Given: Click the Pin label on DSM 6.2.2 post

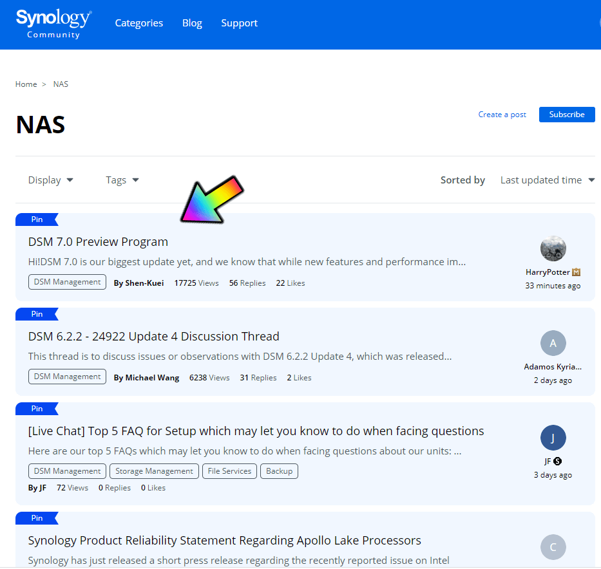Looking at the screenshot, I should (x=37, y=314).
